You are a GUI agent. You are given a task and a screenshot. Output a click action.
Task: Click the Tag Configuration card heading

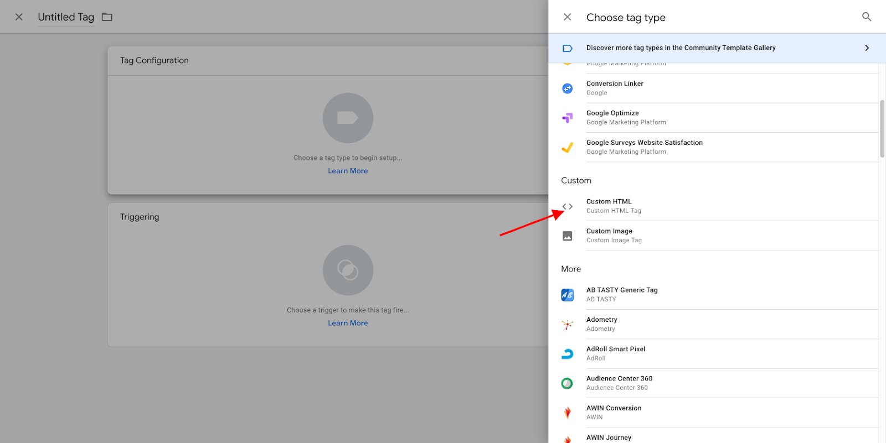pos(154,60)
